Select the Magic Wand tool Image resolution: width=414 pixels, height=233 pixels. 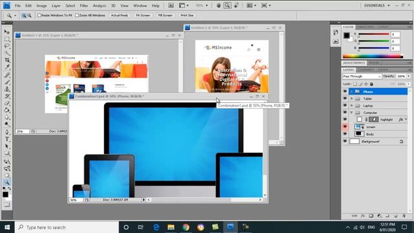click(x=7, y=53)
